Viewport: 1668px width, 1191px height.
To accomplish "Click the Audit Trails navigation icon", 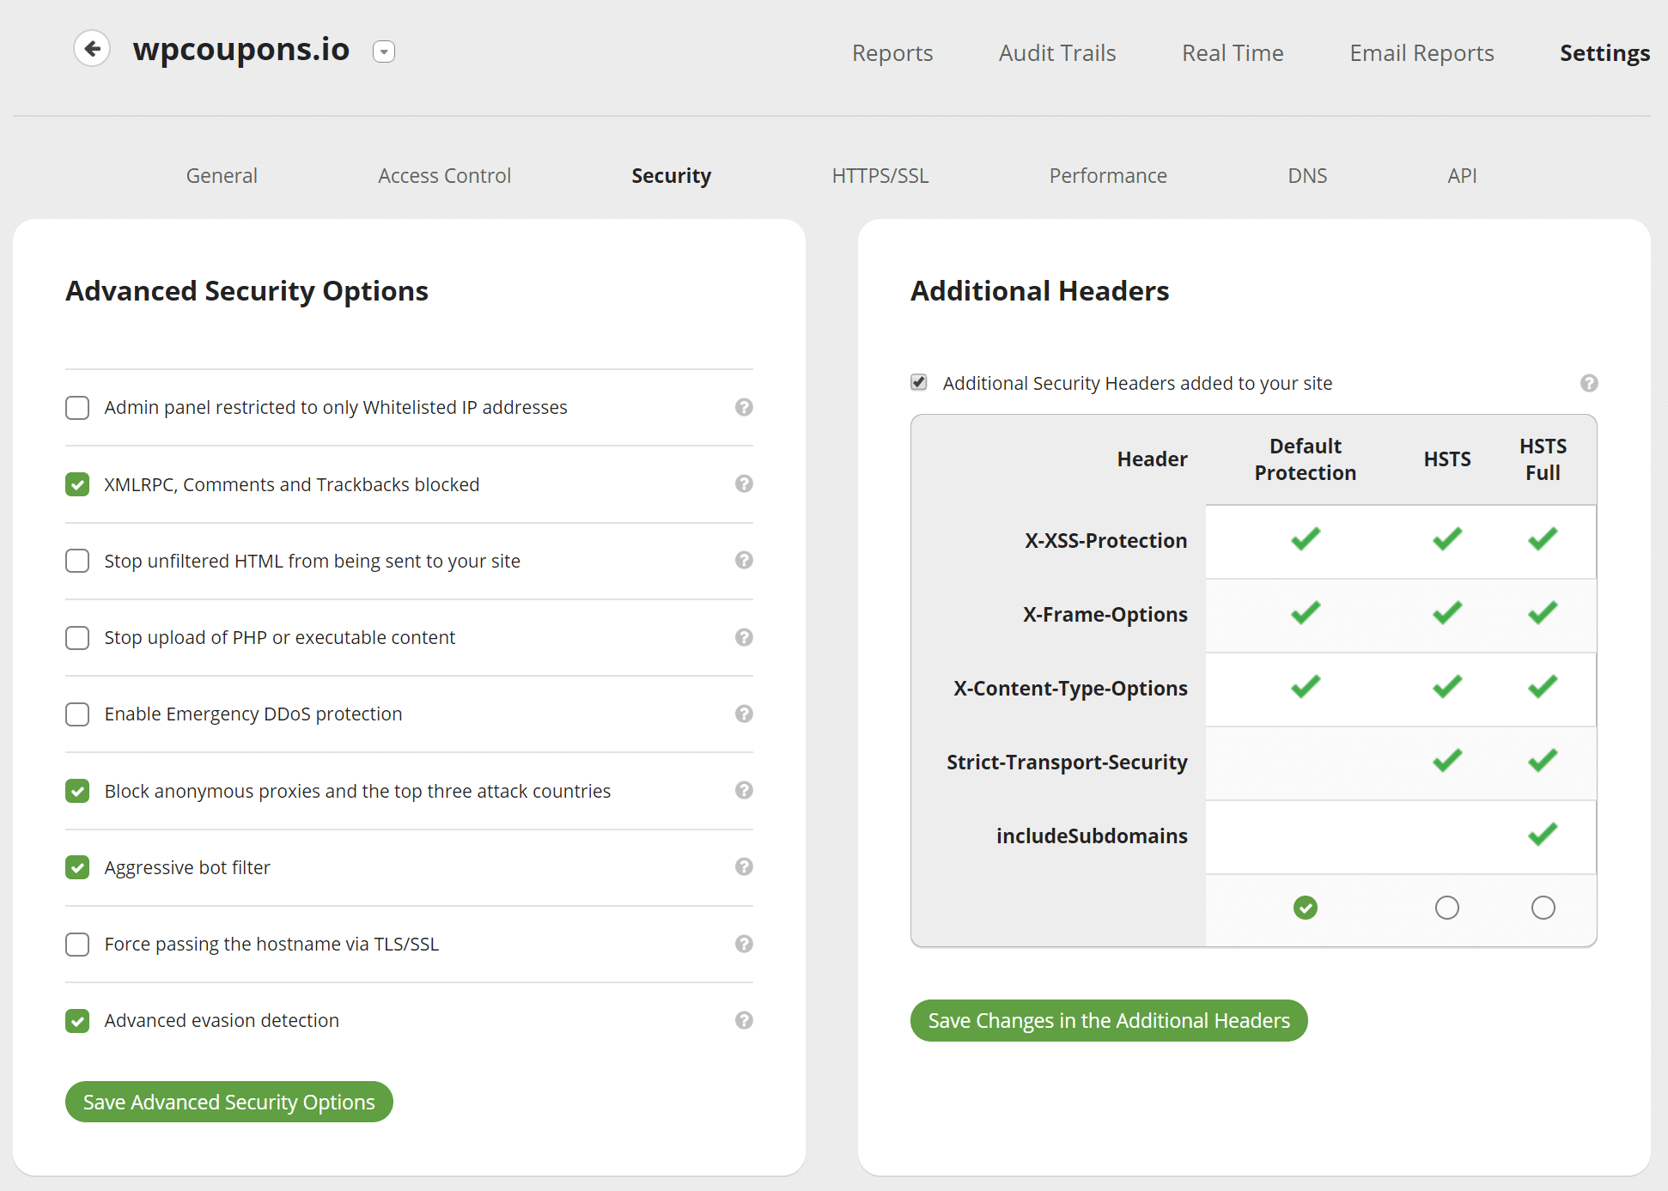I will click(x=1057, y=52).
